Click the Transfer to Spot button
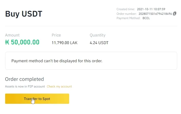 coord(37,99)
